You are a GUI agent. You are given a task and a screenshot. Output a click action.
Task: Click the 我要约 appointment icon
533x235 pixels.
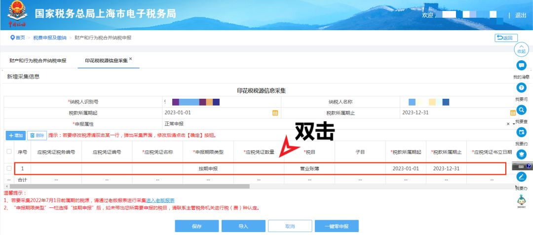[521, 132]
